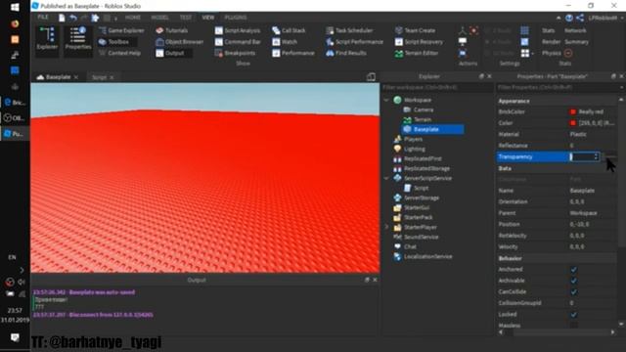Switch to the Script document tab
Screen dimensions: 626x352
[x=99, y=77]
